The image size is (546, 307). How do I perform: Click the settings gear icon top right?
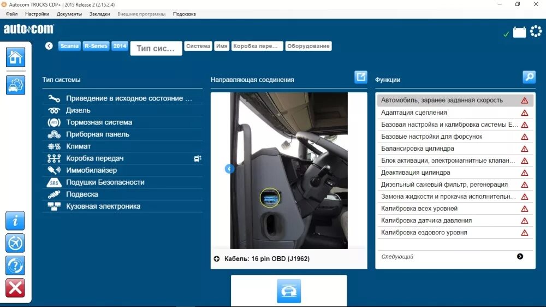click(x=536, y=31)
